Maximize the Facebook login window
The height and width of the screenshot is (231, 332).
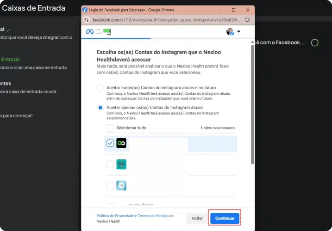tap(233, 10)
